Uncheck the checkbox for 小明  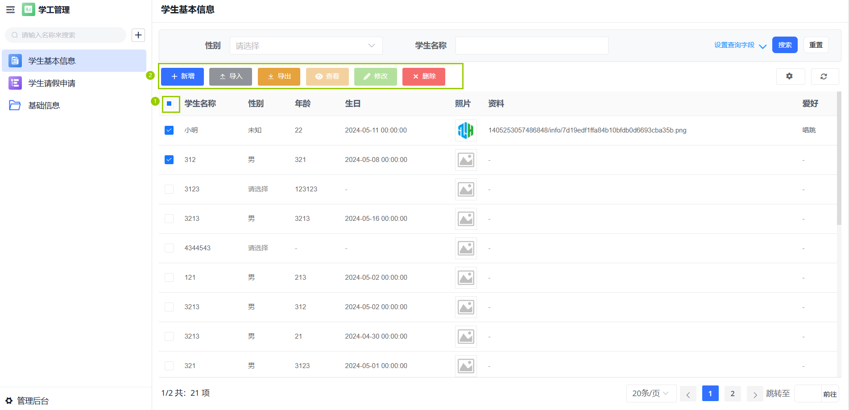click(x=169, y=130)
